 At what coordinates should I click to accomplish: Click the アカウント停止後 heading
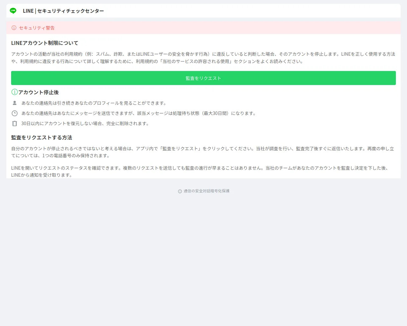tap(38, 92)
